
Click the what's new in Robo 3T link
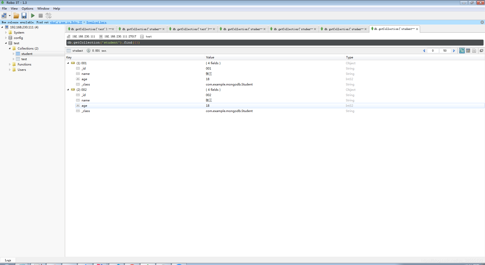pyautogui.click(x=66, y=22)
